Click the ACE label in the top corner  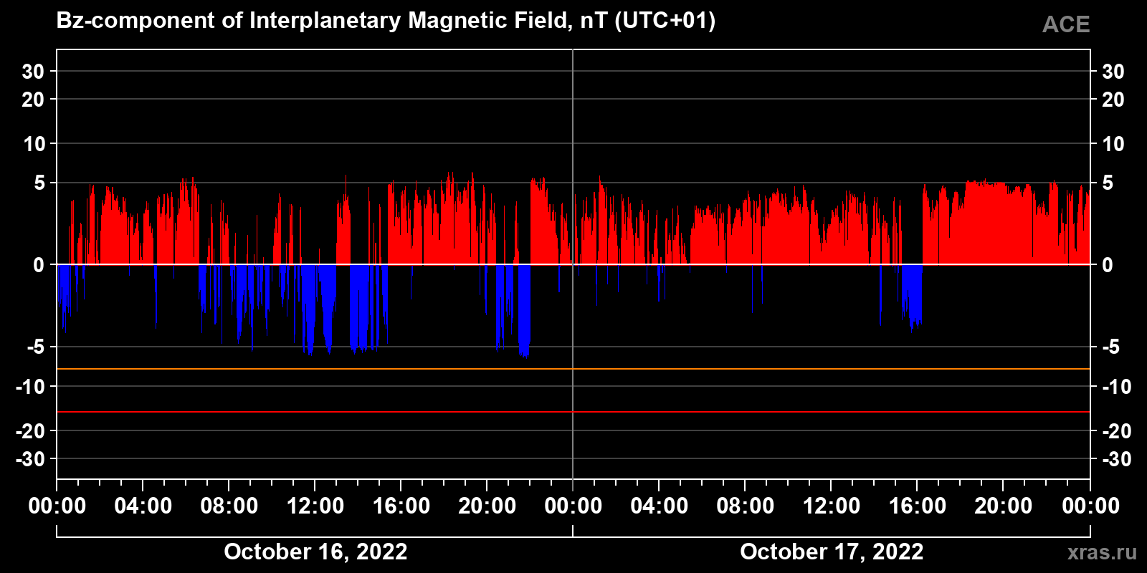tap(1066, 25)
